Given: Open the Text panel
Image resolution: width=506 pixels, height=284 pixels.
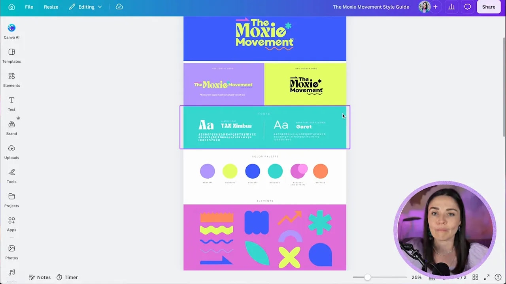Looking at the screenshot, I should click(x=11, y=104).
